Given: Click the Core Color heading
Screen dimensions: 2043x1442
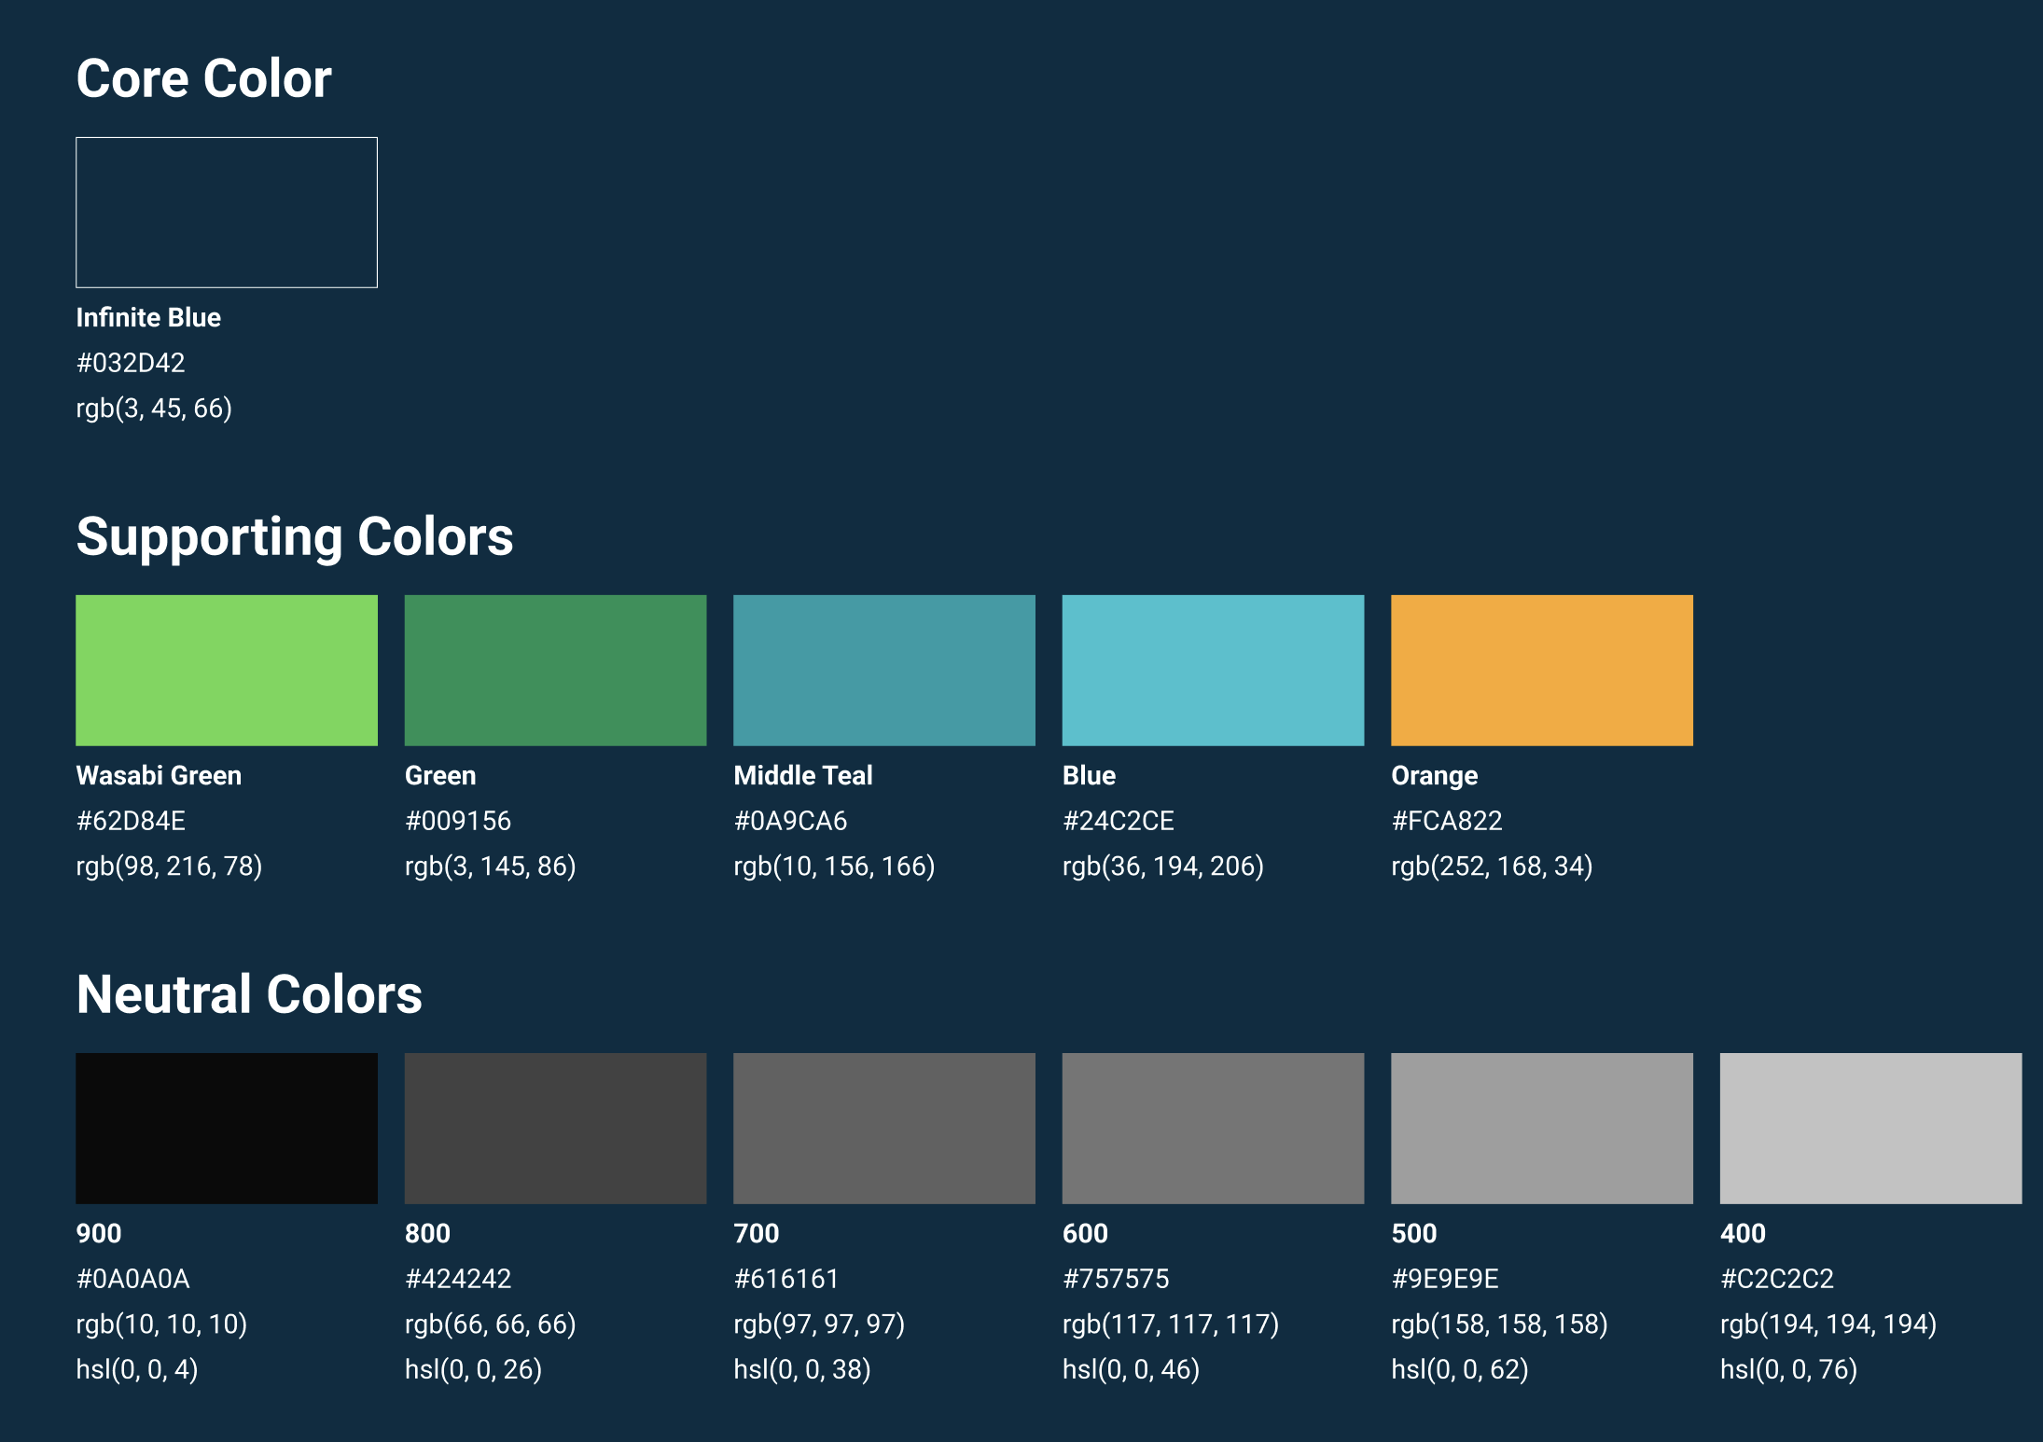Looking at the screenshot, I should [x=204, y=78].
